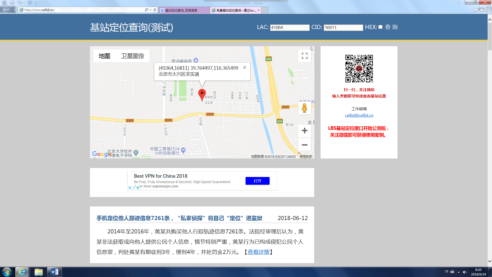
Task: Toggle the HEX checkbox
Action: click(x=380, y=27)
